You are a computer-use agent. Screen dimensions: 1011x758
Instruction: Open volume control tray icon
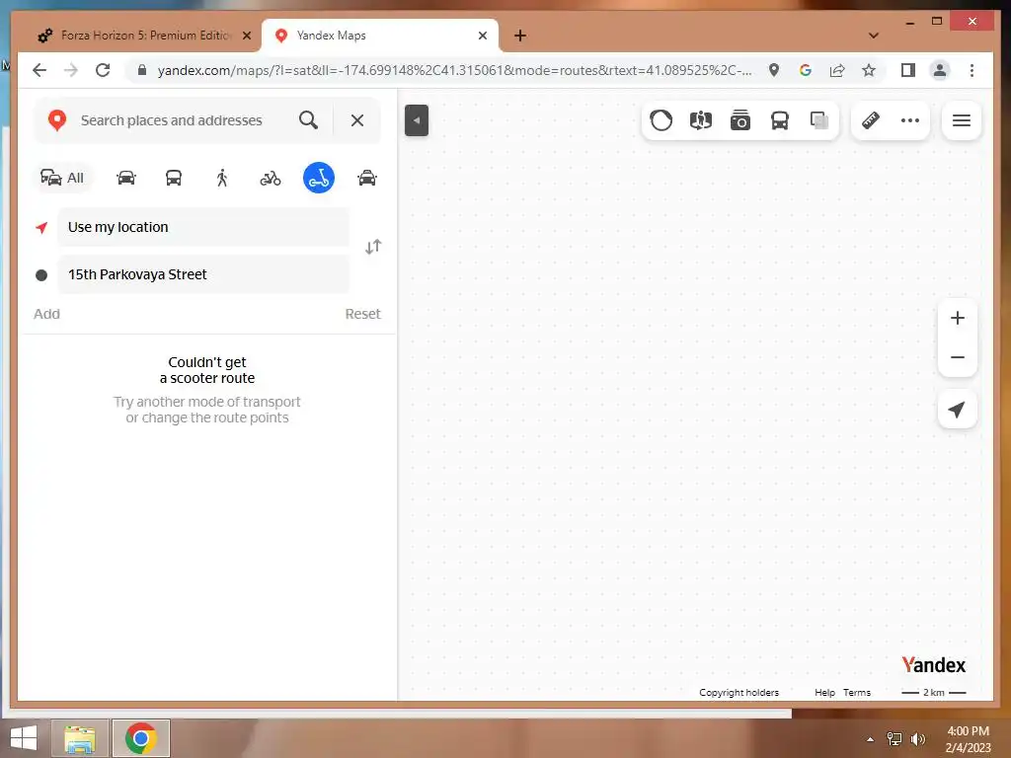click(918, 739)
